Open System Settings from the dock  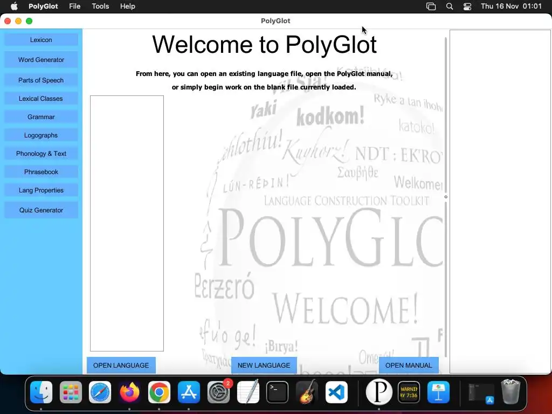pos(219,392)
